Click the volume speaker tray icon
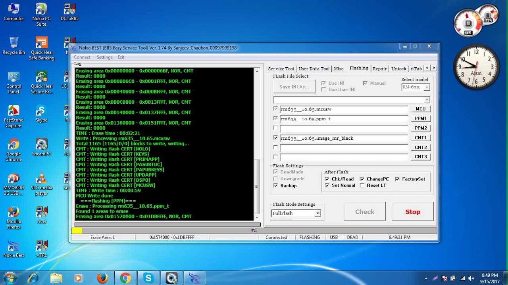The height and width of the screenshot is (285, 508). [471, 278]
